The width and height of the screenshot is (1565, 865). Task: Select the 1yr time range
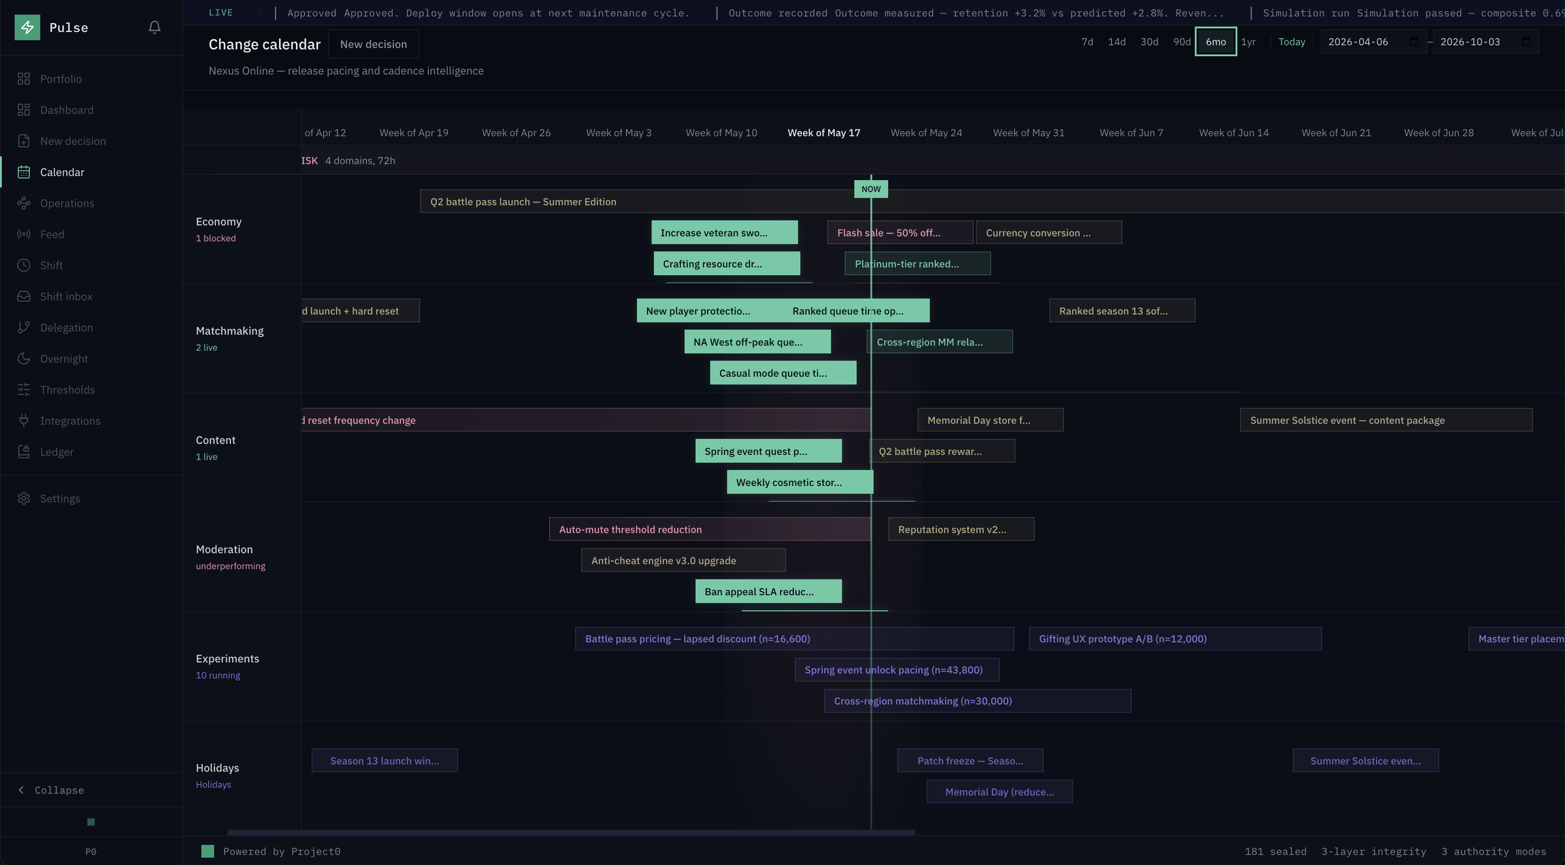[x=1248, y=42]
